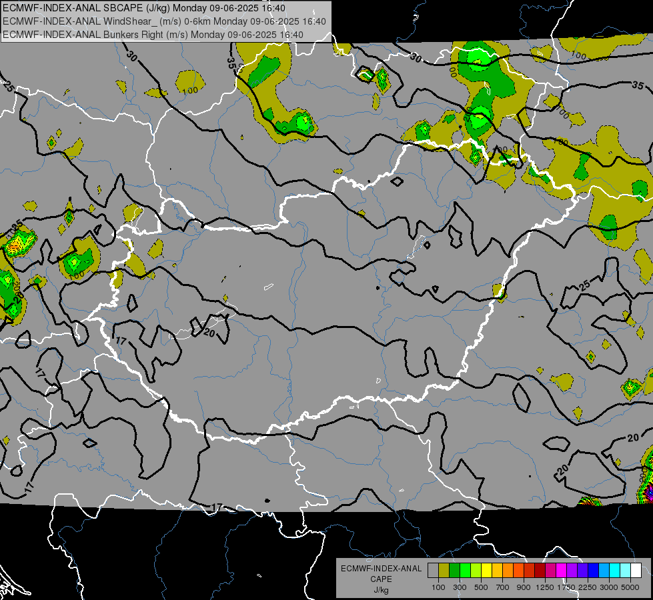Viewport: 653px width, 600px height.
Task: Click the 500 value on legend scale
Action: [x=481, y=587]
